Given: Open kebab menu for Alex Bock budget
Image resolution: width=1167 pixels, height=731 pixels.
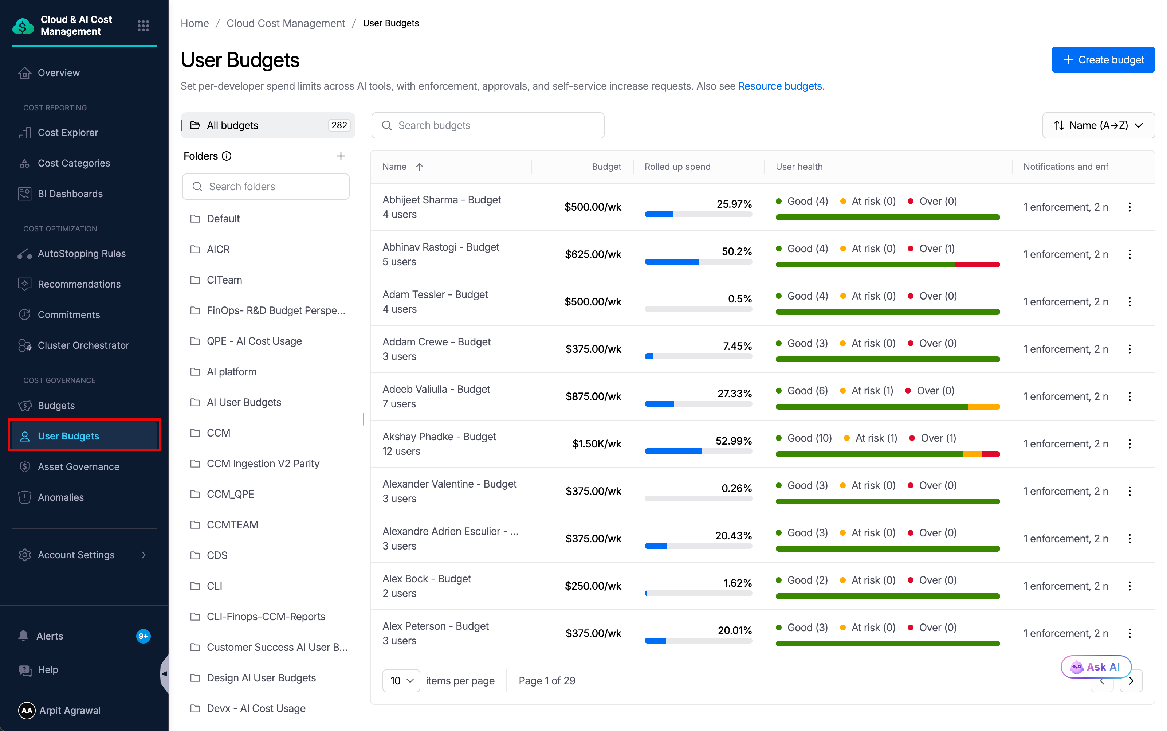Looking at the screenshot, I should pos(1129,586).
